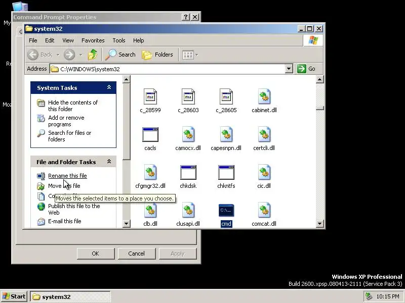This screenshot has width=405, height=303.
Task: Go up one folder level
Action: coord(93,55)
